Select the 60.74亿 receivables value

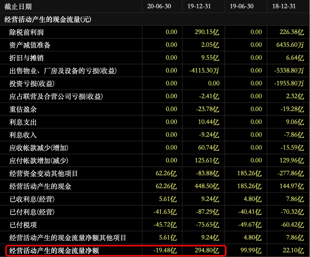(x=209, y=148)
